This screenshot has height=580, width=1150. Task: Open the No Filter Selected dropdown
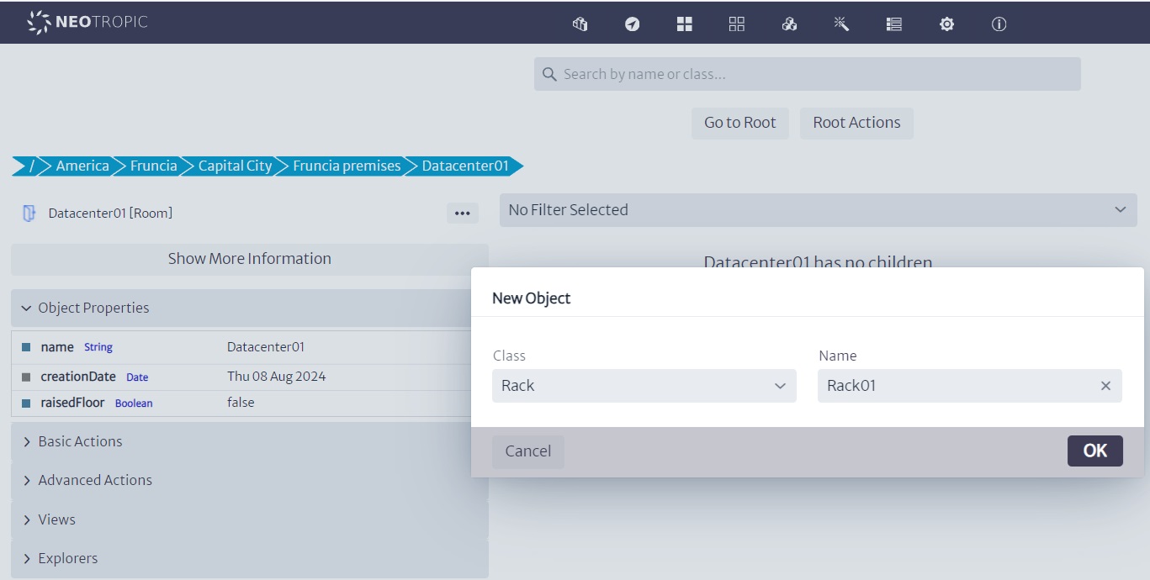click(x=818, y=210)
